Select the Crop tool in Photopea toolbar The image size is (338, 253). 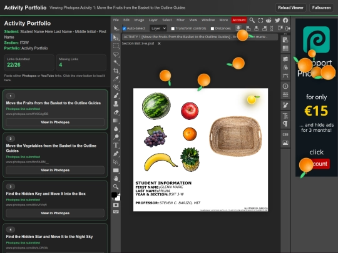(x=116, y=71)
